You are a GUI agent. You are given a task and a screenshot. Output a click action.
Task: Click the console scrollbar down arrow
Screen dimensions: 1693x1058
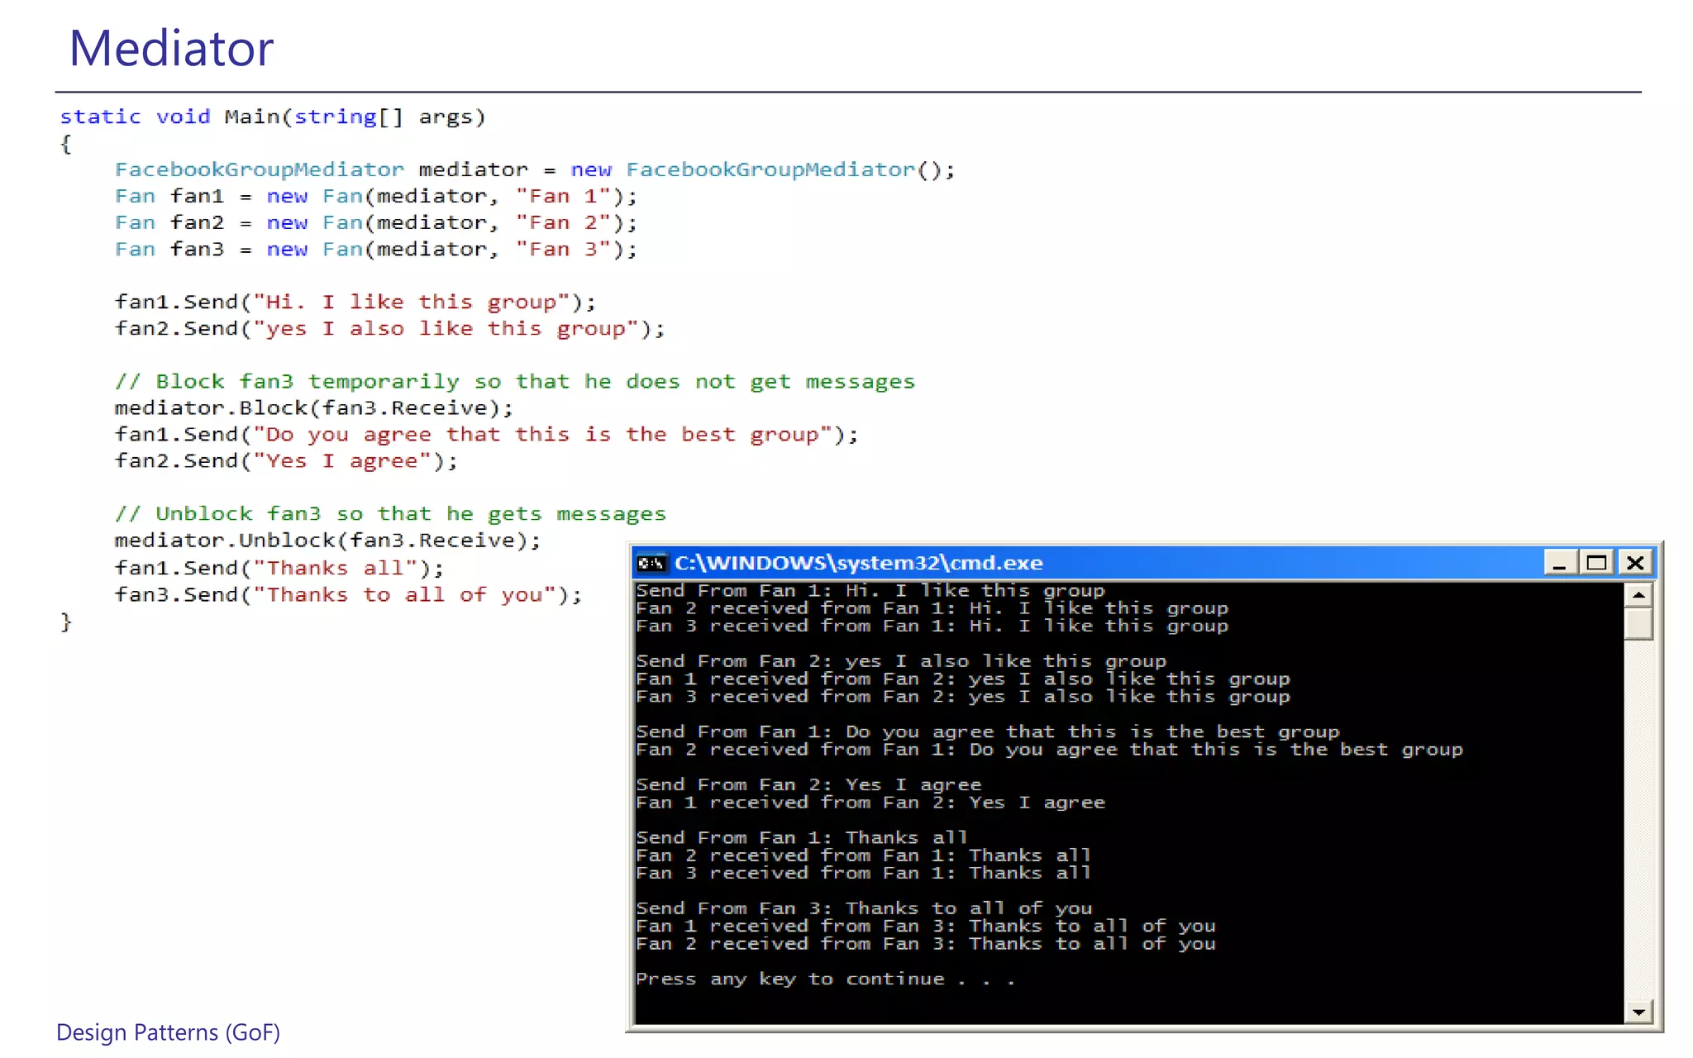pyautogui.click(x=1638, y=1012)
